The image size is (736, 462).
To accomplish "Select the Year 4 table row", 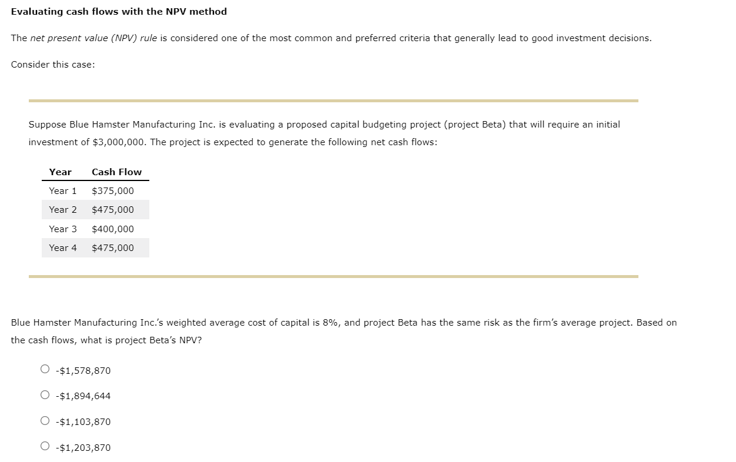I will 94,247.
